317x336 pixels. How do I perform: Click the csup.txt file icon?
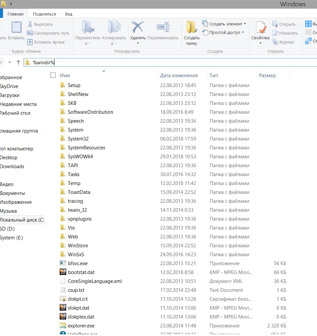coord(63,290)
